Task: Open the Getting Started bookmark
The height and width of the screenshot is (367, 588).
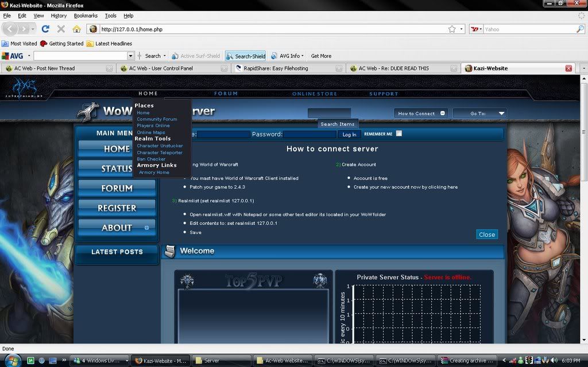Action: pos(62,44)
